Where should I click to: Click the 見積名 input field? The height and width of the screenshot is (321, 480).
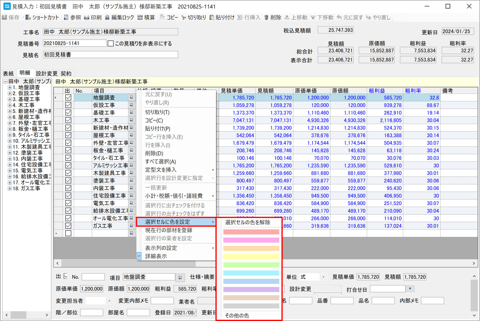[110, 55]
